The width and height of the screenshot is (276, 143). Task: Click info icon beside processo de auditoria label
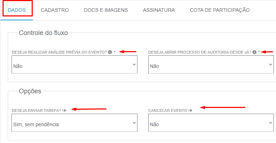click(254, 52)
